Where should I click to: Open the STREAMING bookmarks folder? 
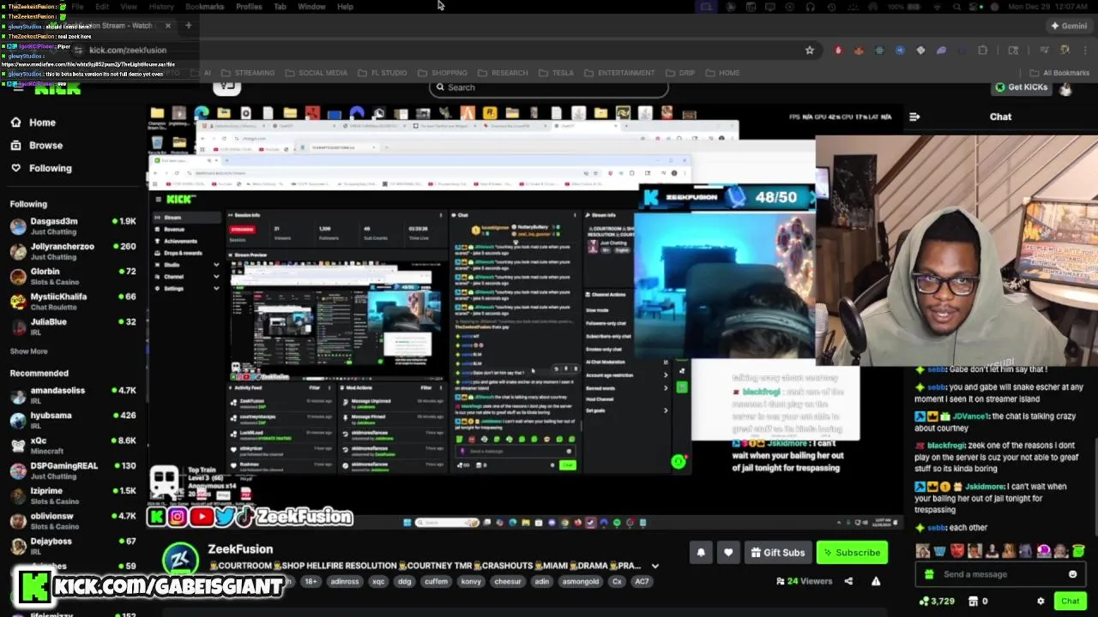point(248,73)
